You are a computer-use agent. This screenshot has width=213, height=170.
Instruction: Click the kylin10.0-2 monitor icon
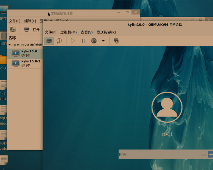(15, 64)
